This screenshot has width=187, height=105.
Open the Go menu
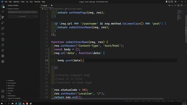(27, 2)
